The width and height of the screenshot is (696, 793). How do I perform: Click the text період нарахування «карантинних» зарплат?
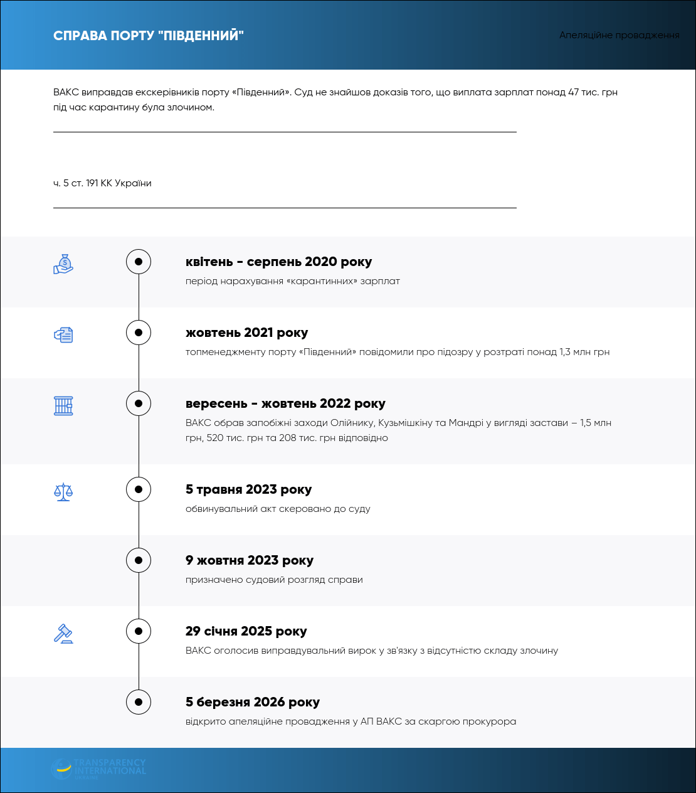coord(293,281)
